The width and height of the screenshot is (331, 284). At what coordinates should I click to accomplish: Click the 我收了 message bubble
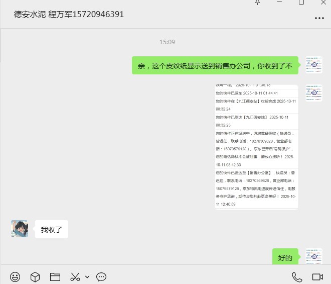(x=51, y=230)
